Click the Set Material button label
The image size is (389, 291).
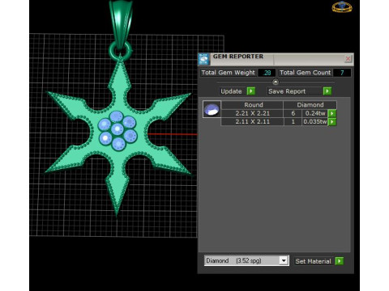click(x=313, y=261)
